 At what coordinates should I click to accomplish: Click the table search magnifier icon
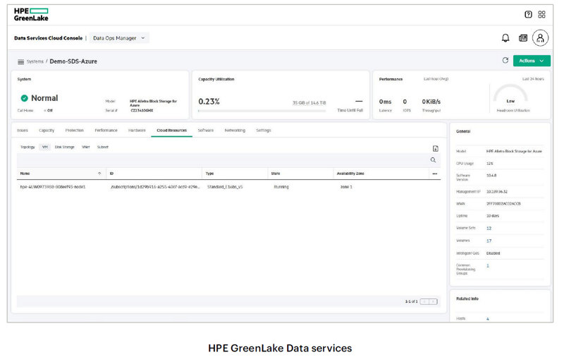click(x=433, y=159)
